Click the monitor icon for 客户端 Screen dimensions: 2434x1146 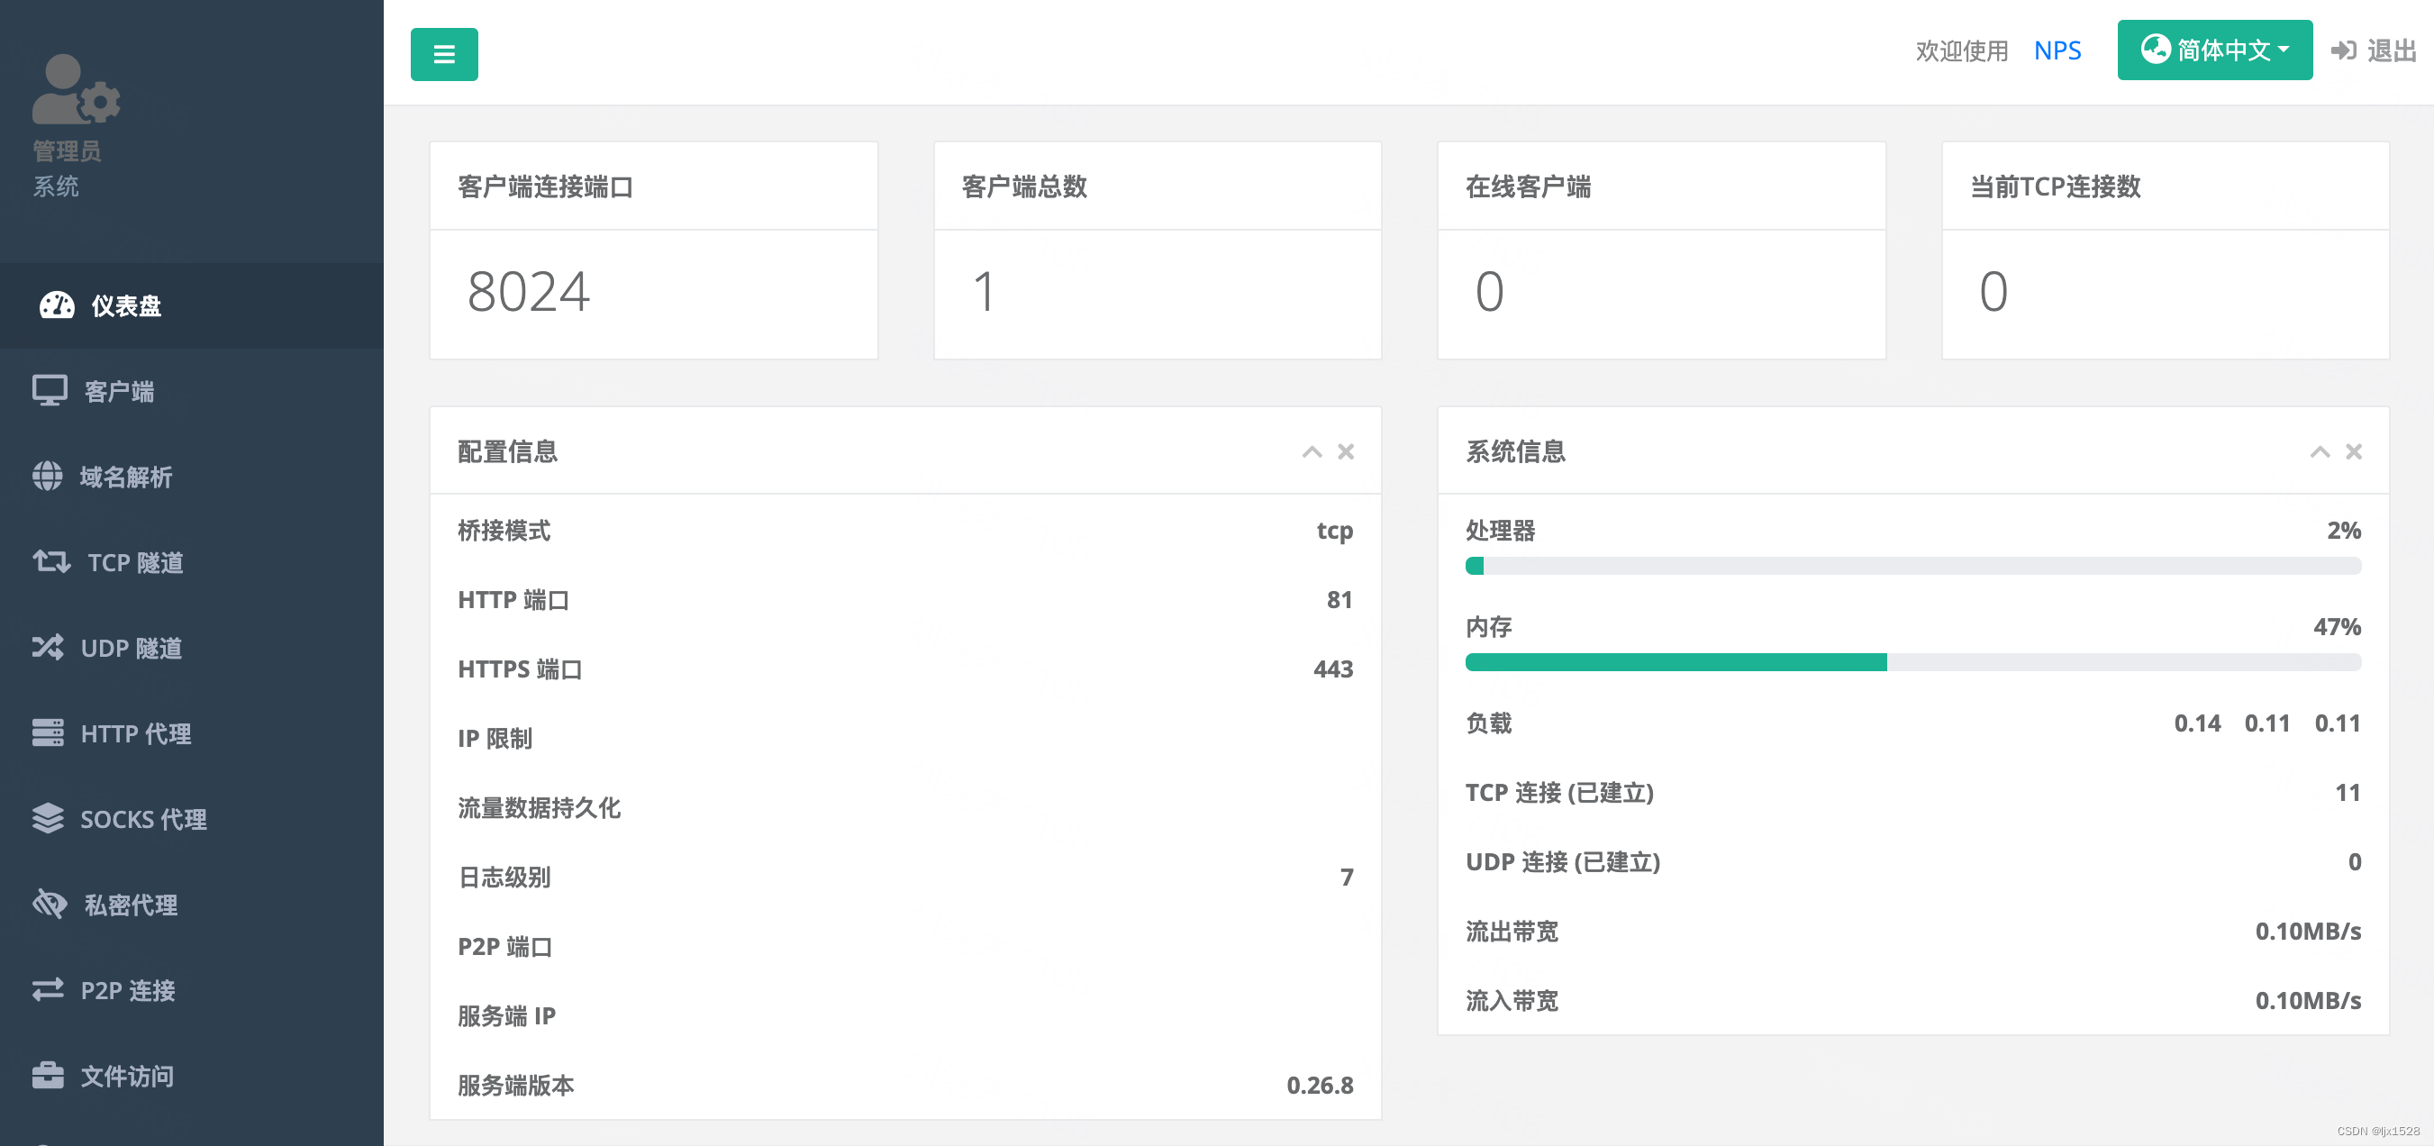(50, 390)
